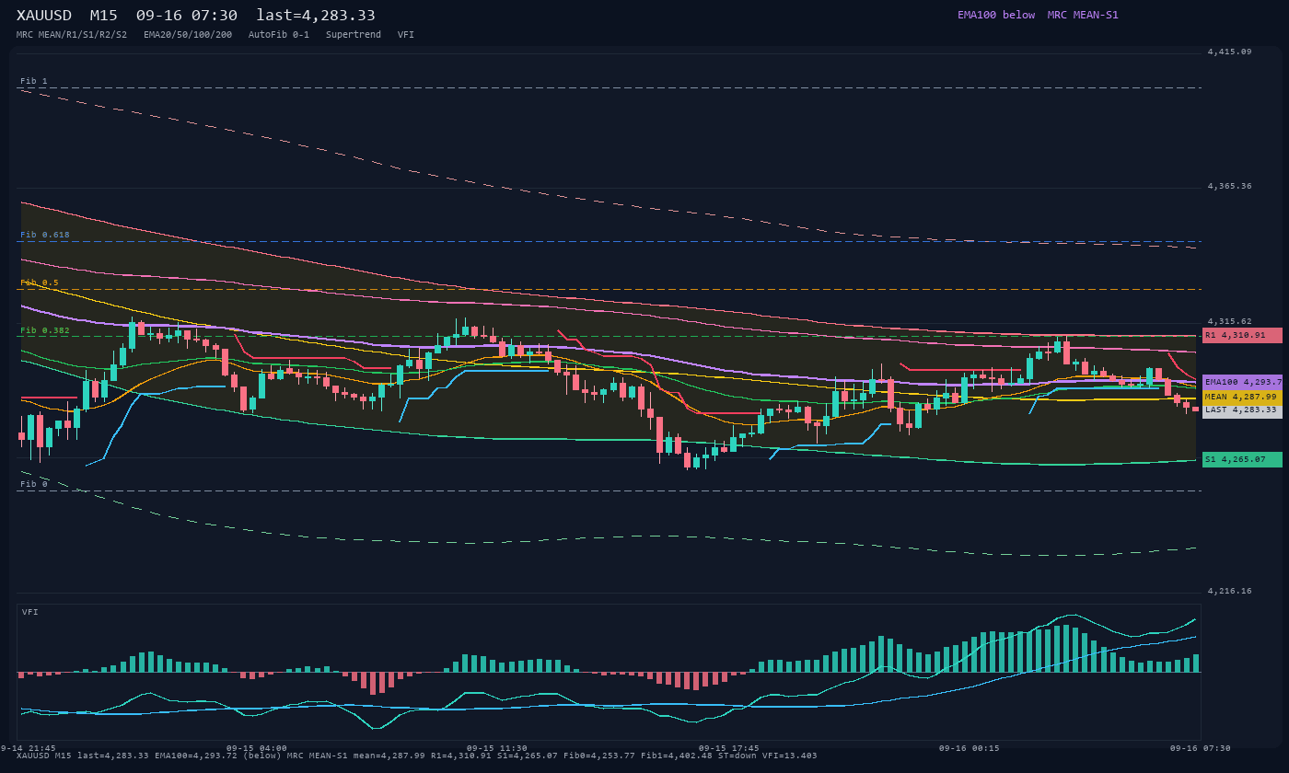Click the 09-16 00:15 time axis label
1289x773 pixels.
pos(970,748)
